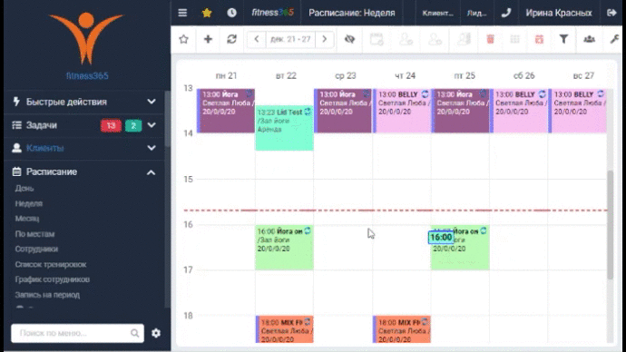Open Thursday 18:00 MIX event
626x352 pixels.
402,329
